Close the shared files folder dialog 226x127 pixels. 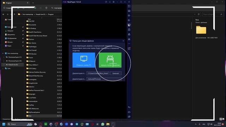click(x=123, y=41)
